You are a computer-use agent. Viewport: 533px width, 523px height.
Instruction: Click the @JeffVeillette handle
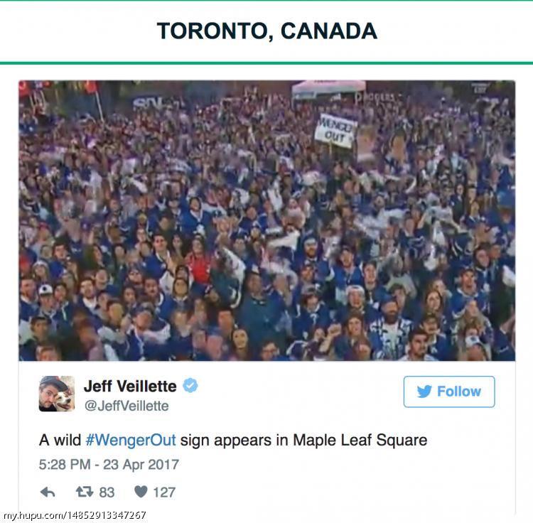point(126,406)
